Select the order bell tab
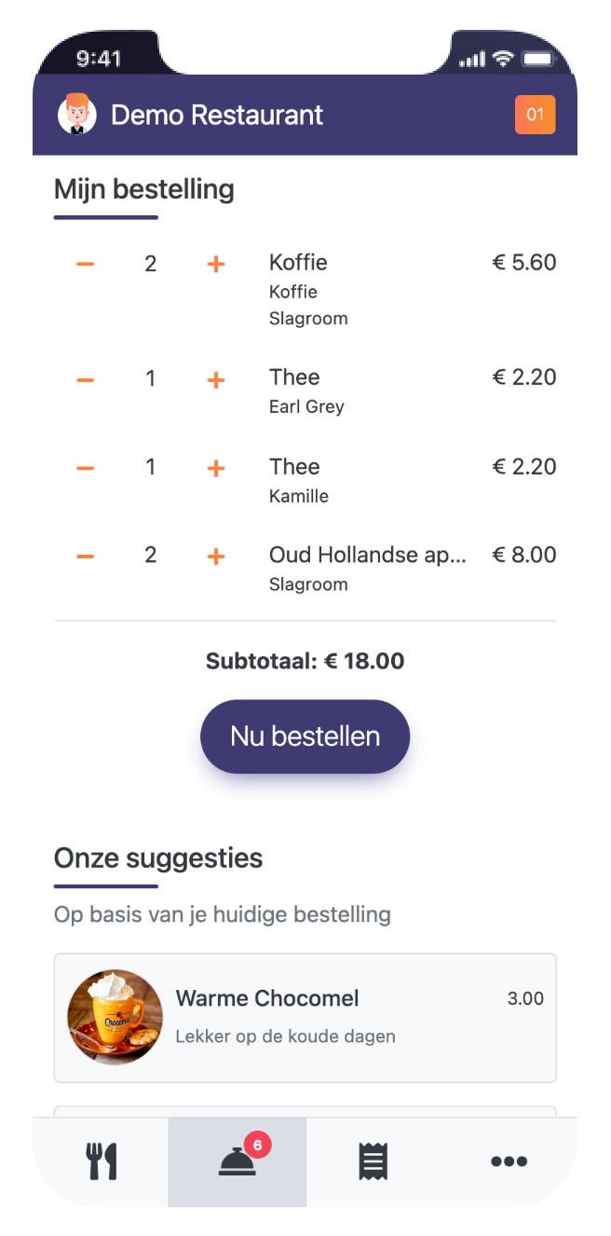This screenshot has width=611, height=1236. tap(238, 1161)
